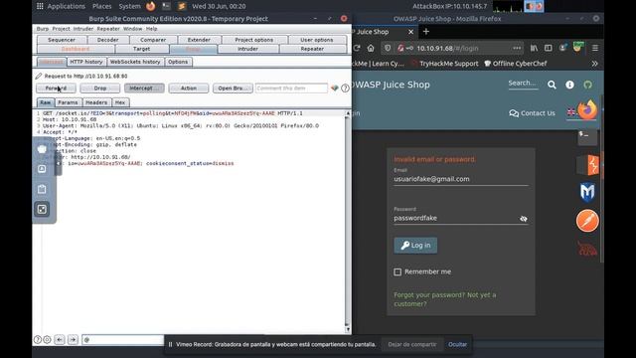This screenshot has height=358, width=636.
Task: Open the Help menu
Action: click(x=151, y=29)
